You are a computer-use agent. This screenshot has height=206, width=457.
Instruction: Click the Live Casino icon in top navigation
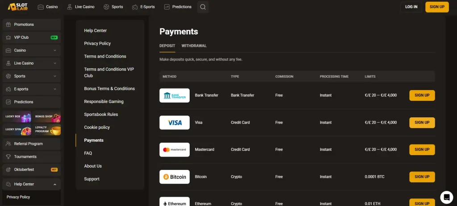[x=69, y=7]
